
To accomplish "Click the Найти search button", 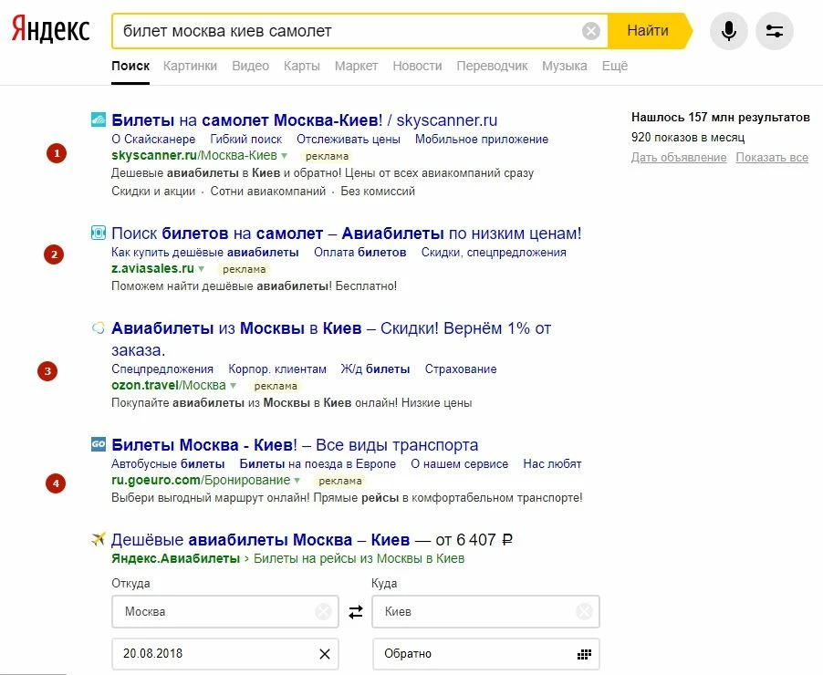I will pyautogui.click(x=650, y=31).
